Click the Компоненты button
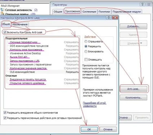The image size is (153, 135). pyautogui.click(x=134, y=97)
